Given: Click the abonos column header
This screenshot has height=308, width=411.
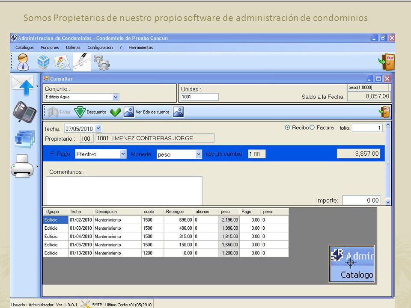Looking at the screenshot, I should [206, 212].
